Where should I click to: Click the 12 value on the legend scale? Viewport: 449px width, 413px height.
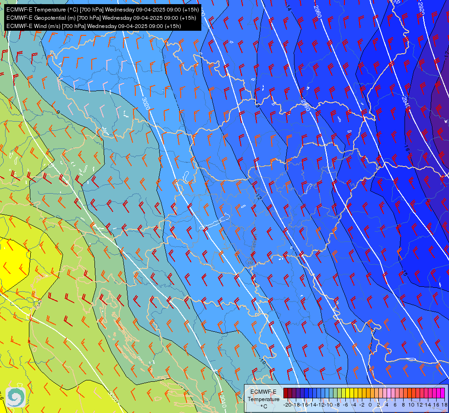tap(420, 405)
